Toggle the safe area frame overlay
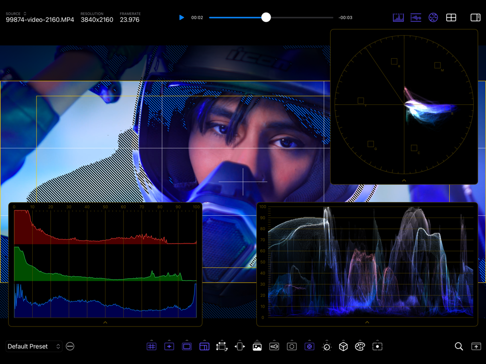The width and height of the screenshot is (486, 364). [x=187, y=346]
